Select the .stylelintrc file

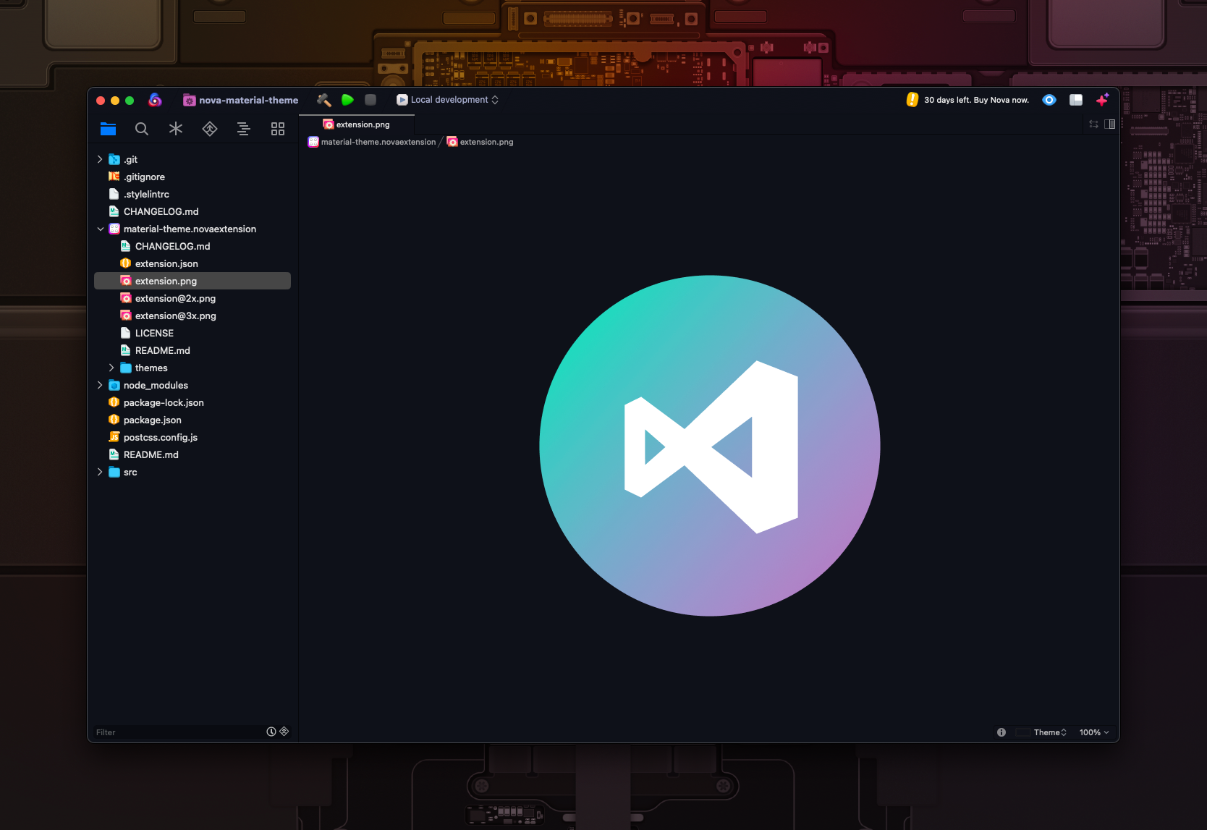click(x=192, y=194)
